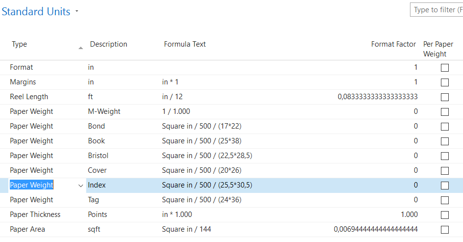Image resolution: width=463 pixels, height=242 pixels.
Task: Check Per Paper Weight for Format row
Action: [x=444, y=68]
